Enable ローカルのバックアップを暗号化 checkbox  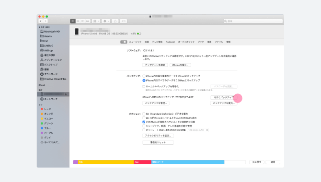144,86
